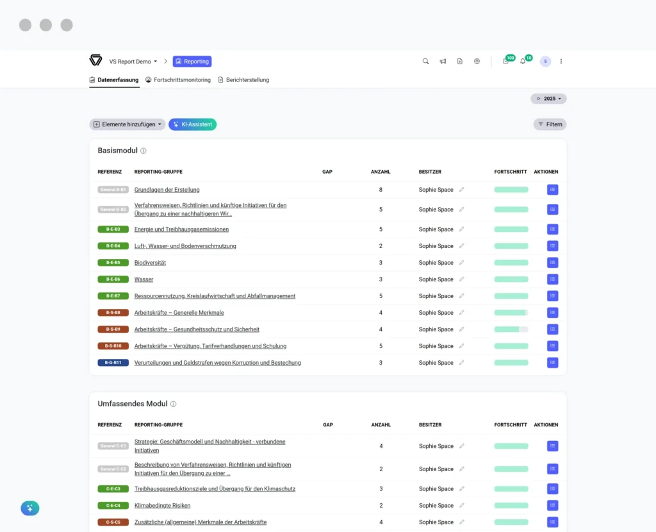Open notifications bell with 10 badge

tap(523, 61)
